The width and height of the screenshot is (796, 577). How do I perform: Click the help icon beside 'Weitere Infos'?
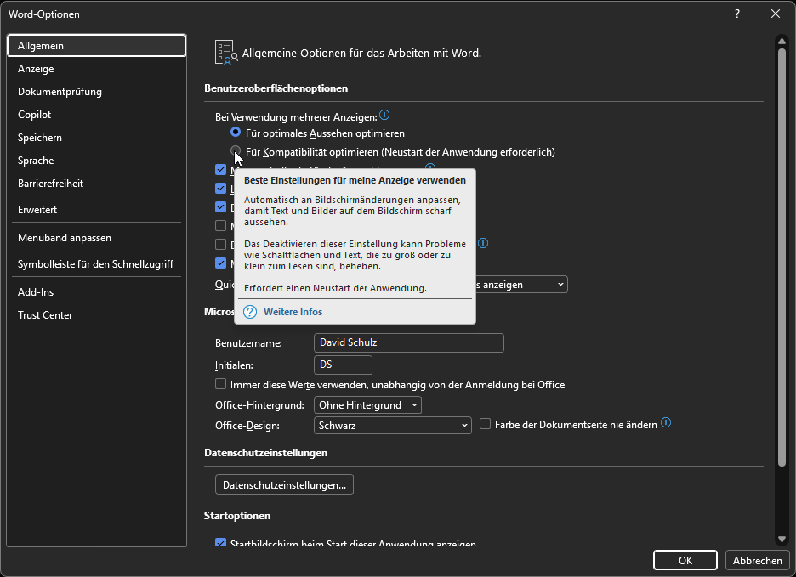pyautogui.click(x=250, y=312)
